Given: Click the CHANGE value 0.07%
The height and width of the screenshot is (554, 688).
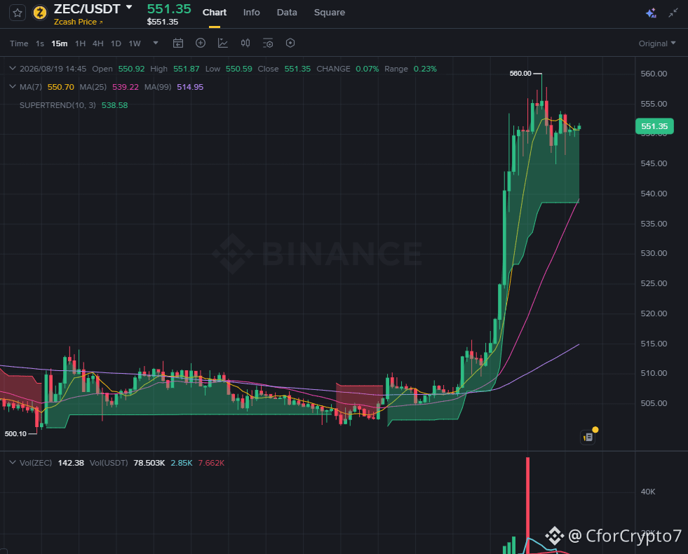Looking at the screenshot, I should tap(367, 69).
